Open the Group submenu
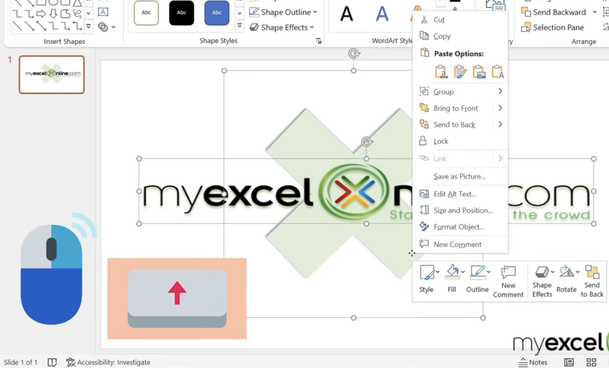The height and width of the screenshot is (368, 609). click(x=460, y=92)
